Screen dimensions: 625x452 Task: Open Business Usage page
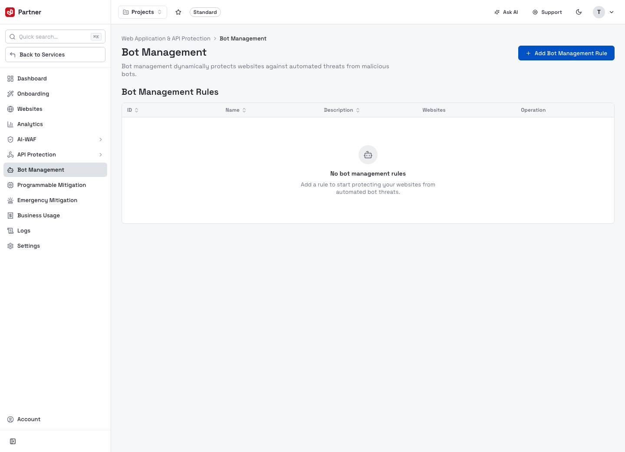(x=55, y=216)
